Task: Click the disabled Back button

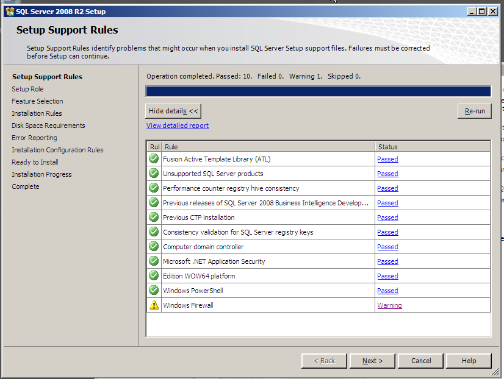Action: (x=324, y=361)
